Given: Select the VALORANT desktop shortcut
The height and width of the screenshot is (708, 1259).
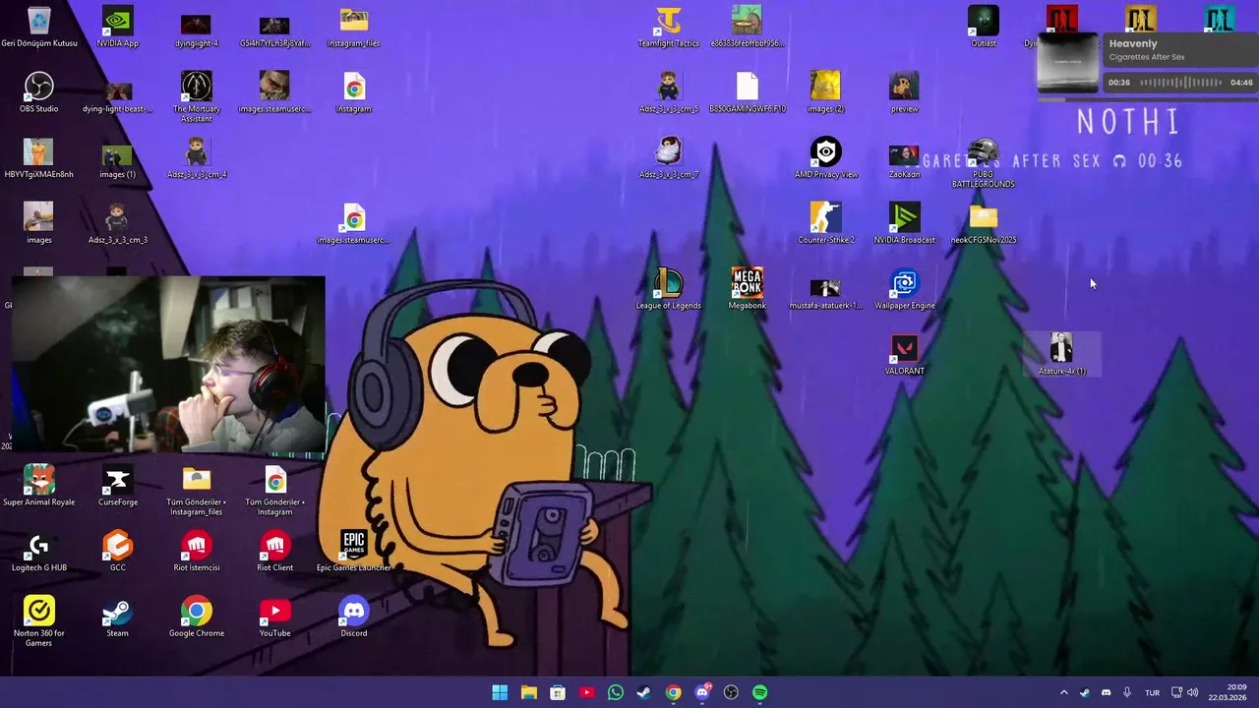Looking at the screenshot, I should (904, 355).
